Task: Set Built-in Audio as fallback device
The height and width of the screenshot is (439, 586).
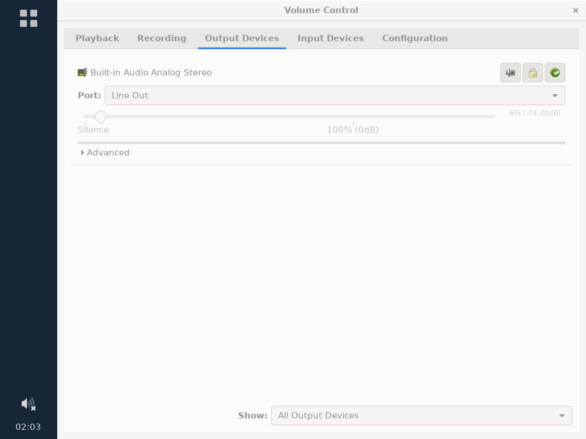Action: tap(555, 73)
